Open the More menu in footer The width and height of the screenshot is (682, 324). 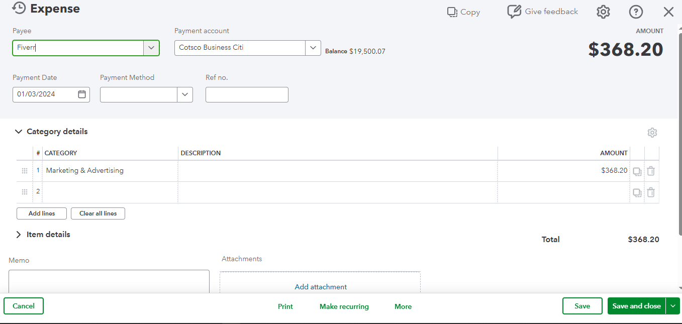point(403,306)
